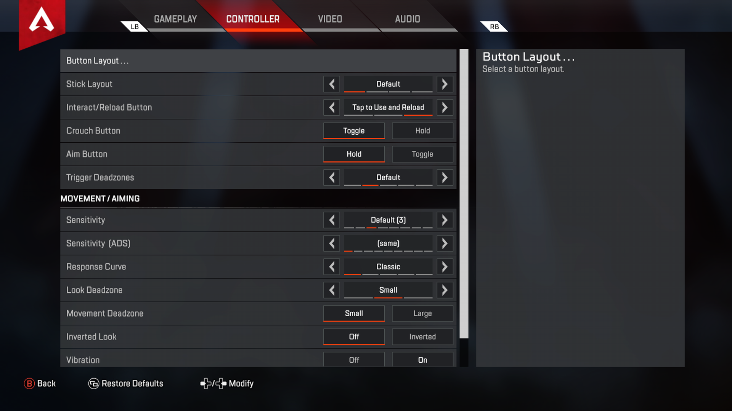Toggle Crouch Button to Hold
Viewport: 732px width, 411px height.
pyautogui.click(x=422, y=131)
